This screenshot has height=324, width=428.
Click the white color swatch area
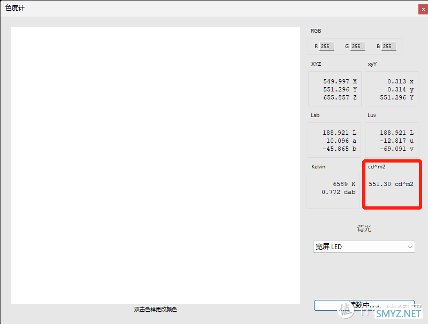pos(156,166)
